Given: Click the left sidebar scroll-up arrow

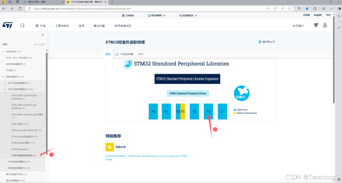Looking at the screenshot, I should tap(47, 51).
